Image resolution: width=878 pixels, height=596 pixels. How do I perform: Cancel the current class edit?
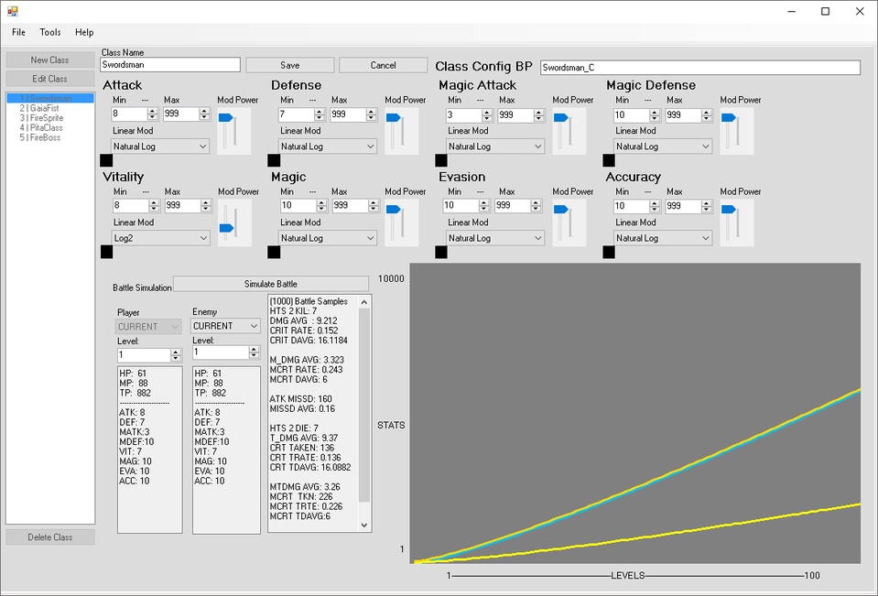coord(382,64)
